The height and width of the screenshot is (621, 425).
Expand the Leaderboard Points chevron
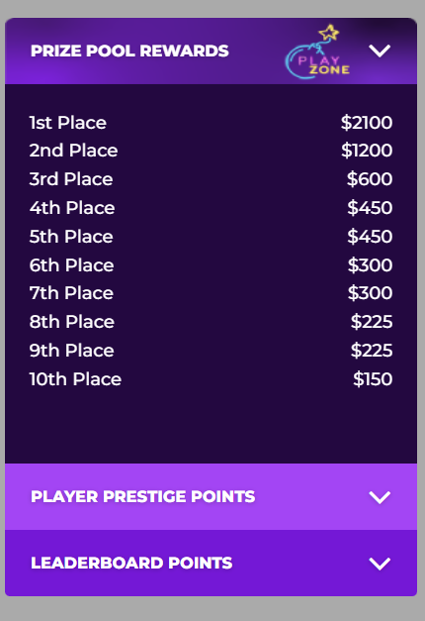point(380,564)
